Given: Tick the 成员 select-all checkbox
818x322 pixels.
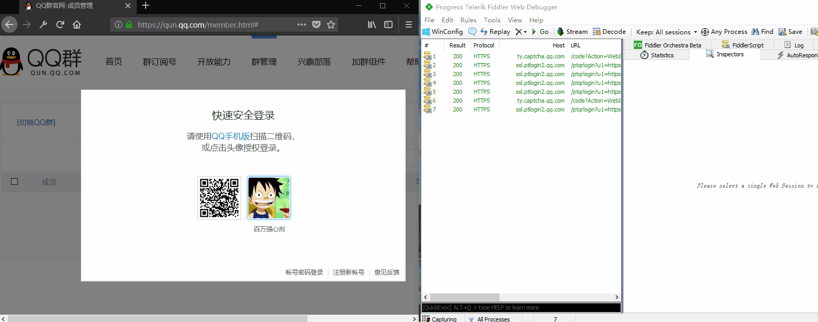Looking at the screenshot, I should 15,181.
